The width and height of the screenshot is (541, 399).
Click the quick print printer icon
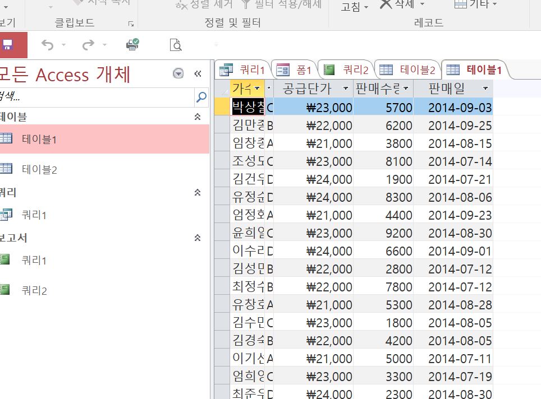pyautogui.click(x=132, y=45)
